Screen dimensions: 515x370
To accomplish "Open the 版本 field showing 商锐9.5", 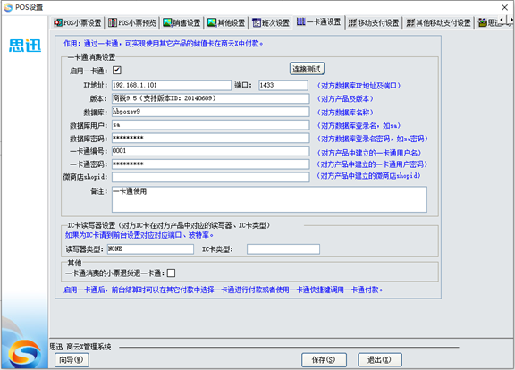I will pyautogui.click(x=210, y=98).
